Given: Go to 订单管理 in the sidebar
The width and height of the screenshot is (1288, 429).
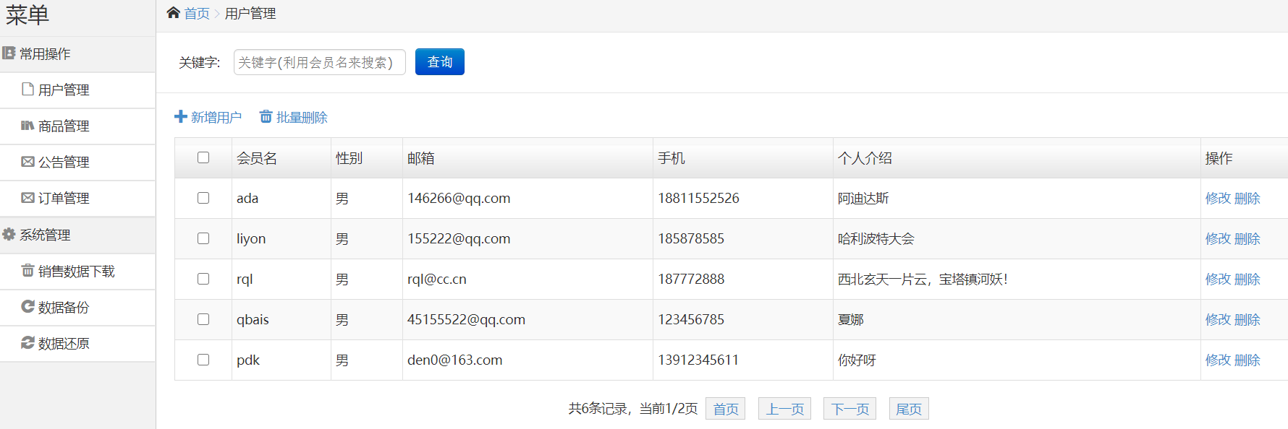Looking at the screenshot, I should [x=77, y=199].
